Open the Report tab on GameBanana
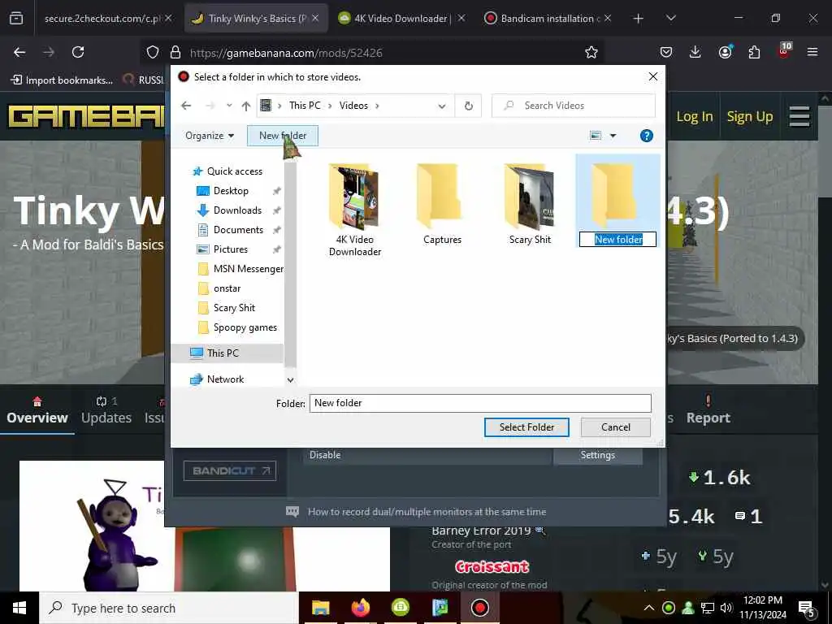832x624 pixels. click(x=708, y=410)
